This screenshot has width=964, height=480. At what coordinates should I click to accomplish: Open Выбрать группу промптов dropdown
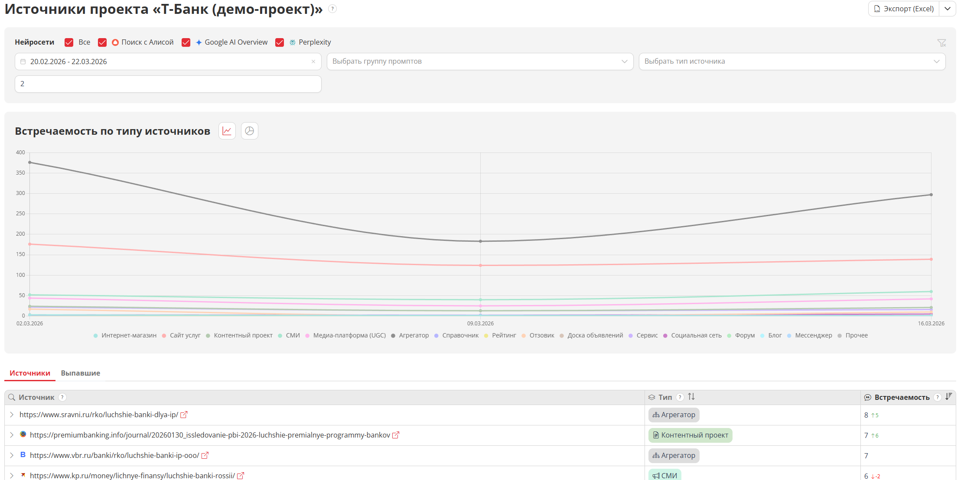[480, 62]
